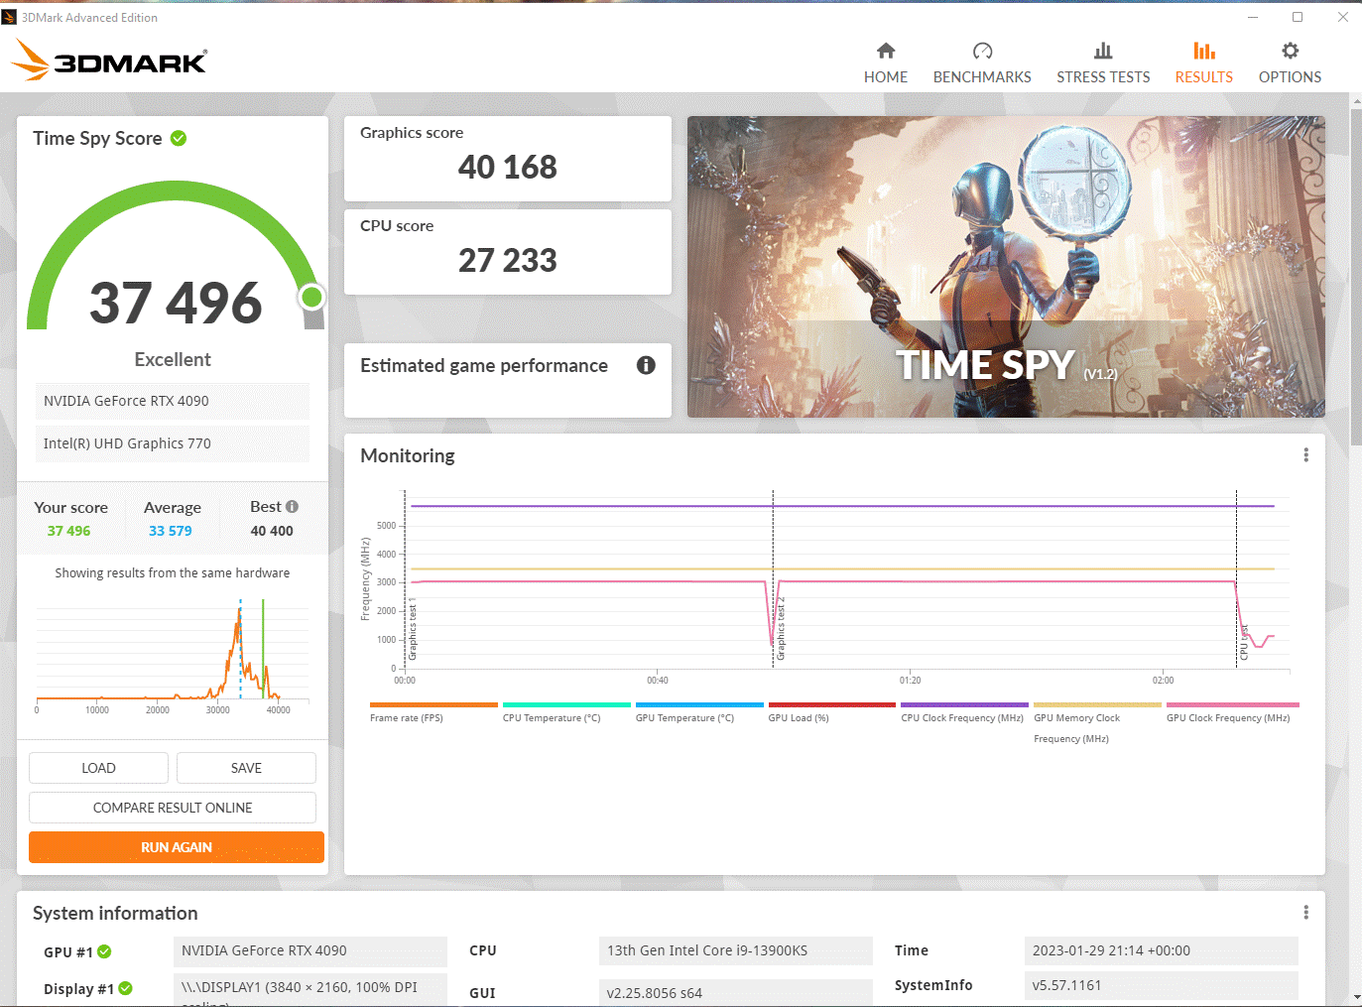Screen dimensions: 1362x1007
Task: Click the Options gear icon
Action: 1290,49
